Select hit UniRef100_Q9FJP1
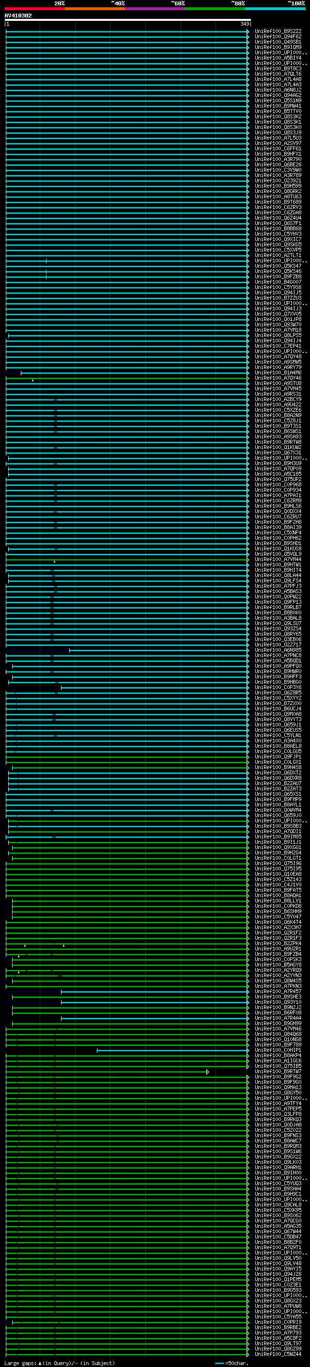Image resolution: width=310 pixels, height=1367 pixels. [278, 757]
